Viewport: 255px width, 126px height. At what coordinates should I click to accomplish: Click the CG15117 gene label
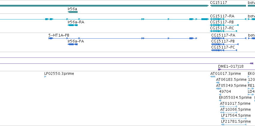[x=218, y=3]
